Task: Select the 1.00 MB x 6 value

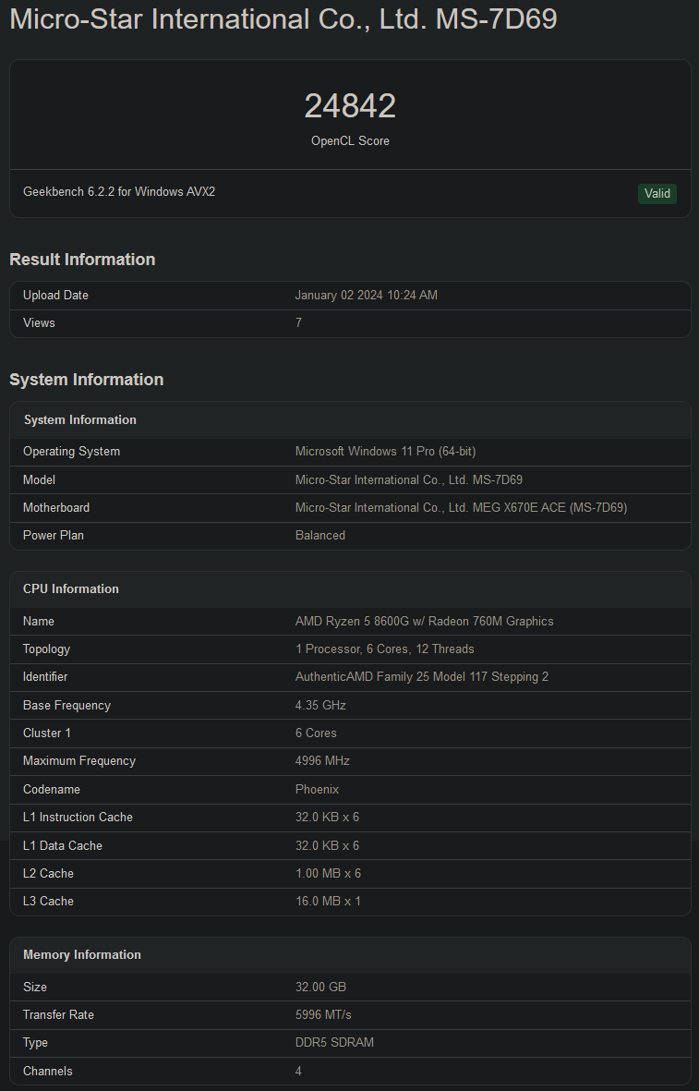Action: (x=329, y=874)
